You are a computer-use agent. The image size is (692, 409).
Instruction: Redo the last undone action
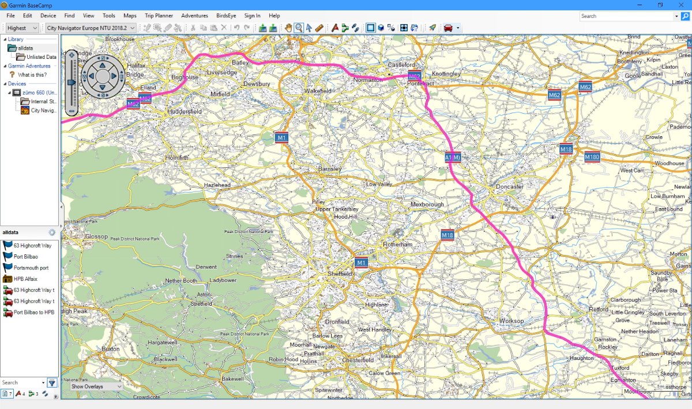[247, 28]
